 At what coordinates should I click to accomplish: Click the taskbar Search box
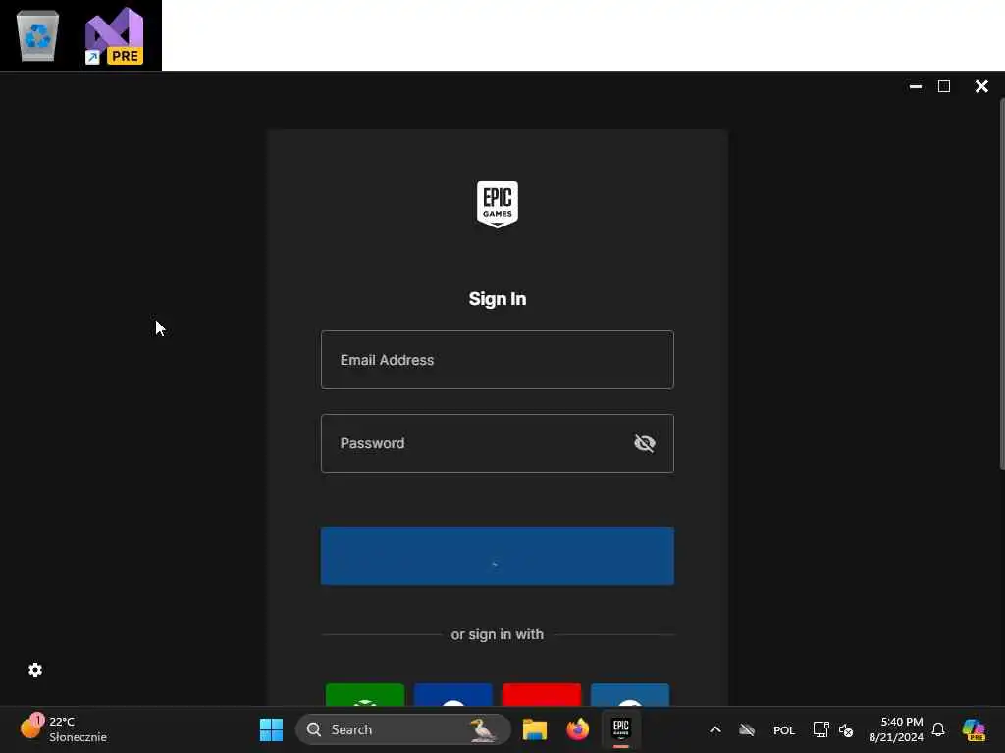403,729
